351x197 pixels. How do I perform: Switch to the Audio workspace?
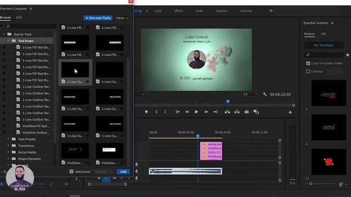200,11
